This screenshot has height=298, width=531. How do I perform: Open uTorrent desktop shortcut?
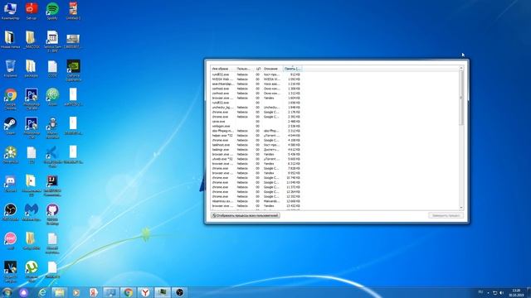[32, 272]
